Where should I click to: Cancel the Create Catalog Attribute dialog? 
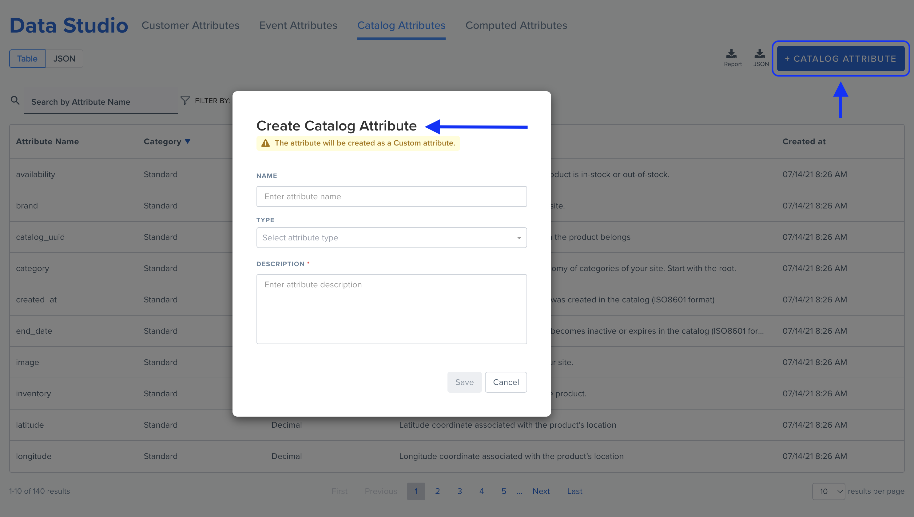506,382
